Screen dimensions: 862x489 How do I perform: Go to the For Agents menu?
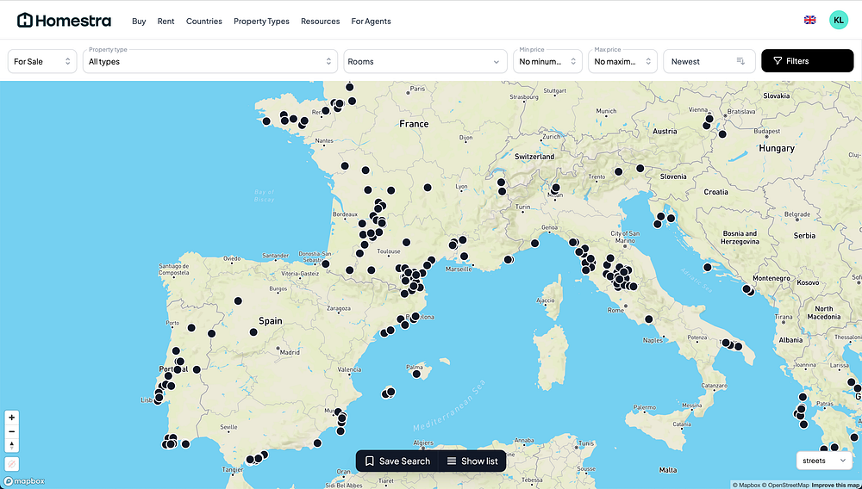(x=371, y=21)
